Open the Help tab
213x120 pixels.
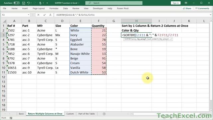coord(110,8)
